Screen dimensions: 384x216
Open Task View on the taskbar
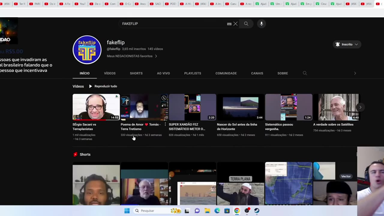pyautogui.click(x=187, y=211)
